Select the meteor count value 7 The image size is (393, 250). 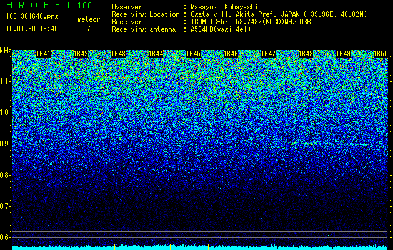[89, 29]
